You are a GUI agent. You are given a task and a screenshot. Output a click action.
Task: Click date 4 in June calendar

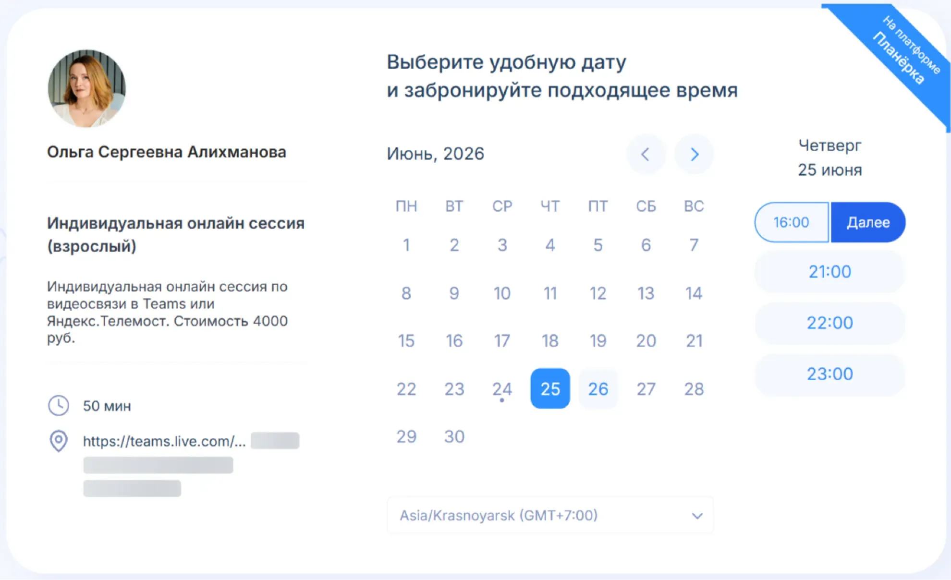point(550,245)
